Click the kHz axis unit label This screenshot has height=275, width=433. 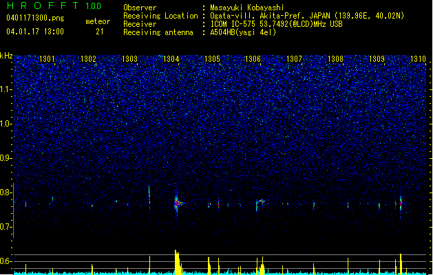coord(6,56)
